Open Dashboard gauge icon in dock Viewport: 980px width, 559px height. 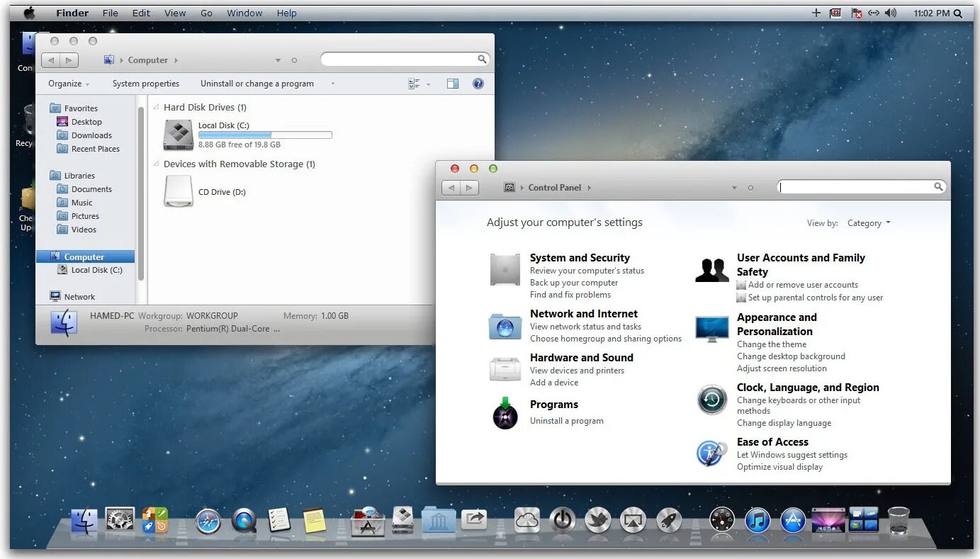pos(722,521)
